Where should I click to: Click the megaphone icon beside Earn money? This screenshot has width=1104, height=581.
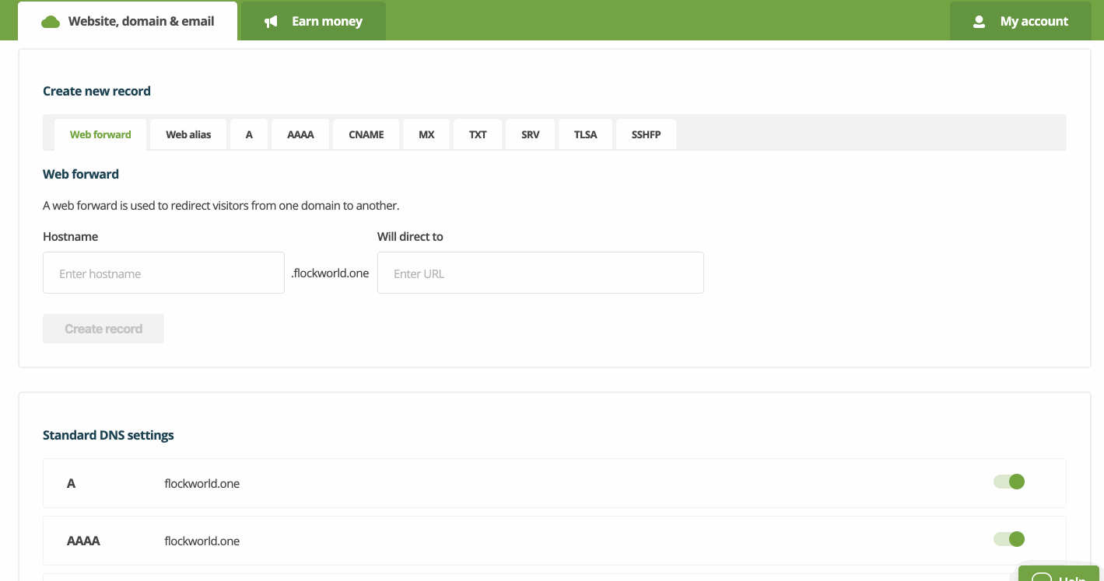271,22
